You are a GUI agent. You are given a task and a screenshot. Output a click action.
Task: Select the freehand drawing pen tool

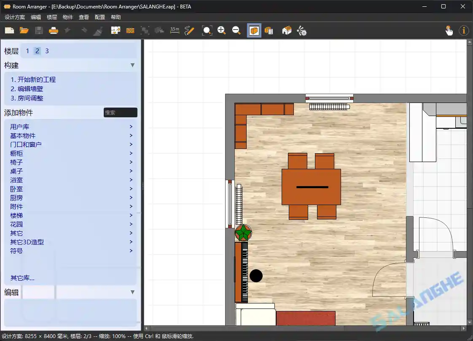pos(189,30)
